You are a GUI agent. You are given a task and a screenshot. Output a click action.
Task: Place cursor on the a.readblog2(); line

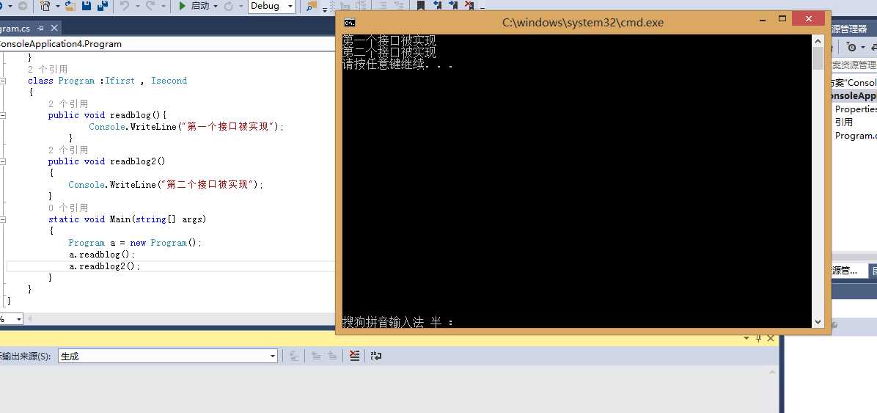pos(105,266)
